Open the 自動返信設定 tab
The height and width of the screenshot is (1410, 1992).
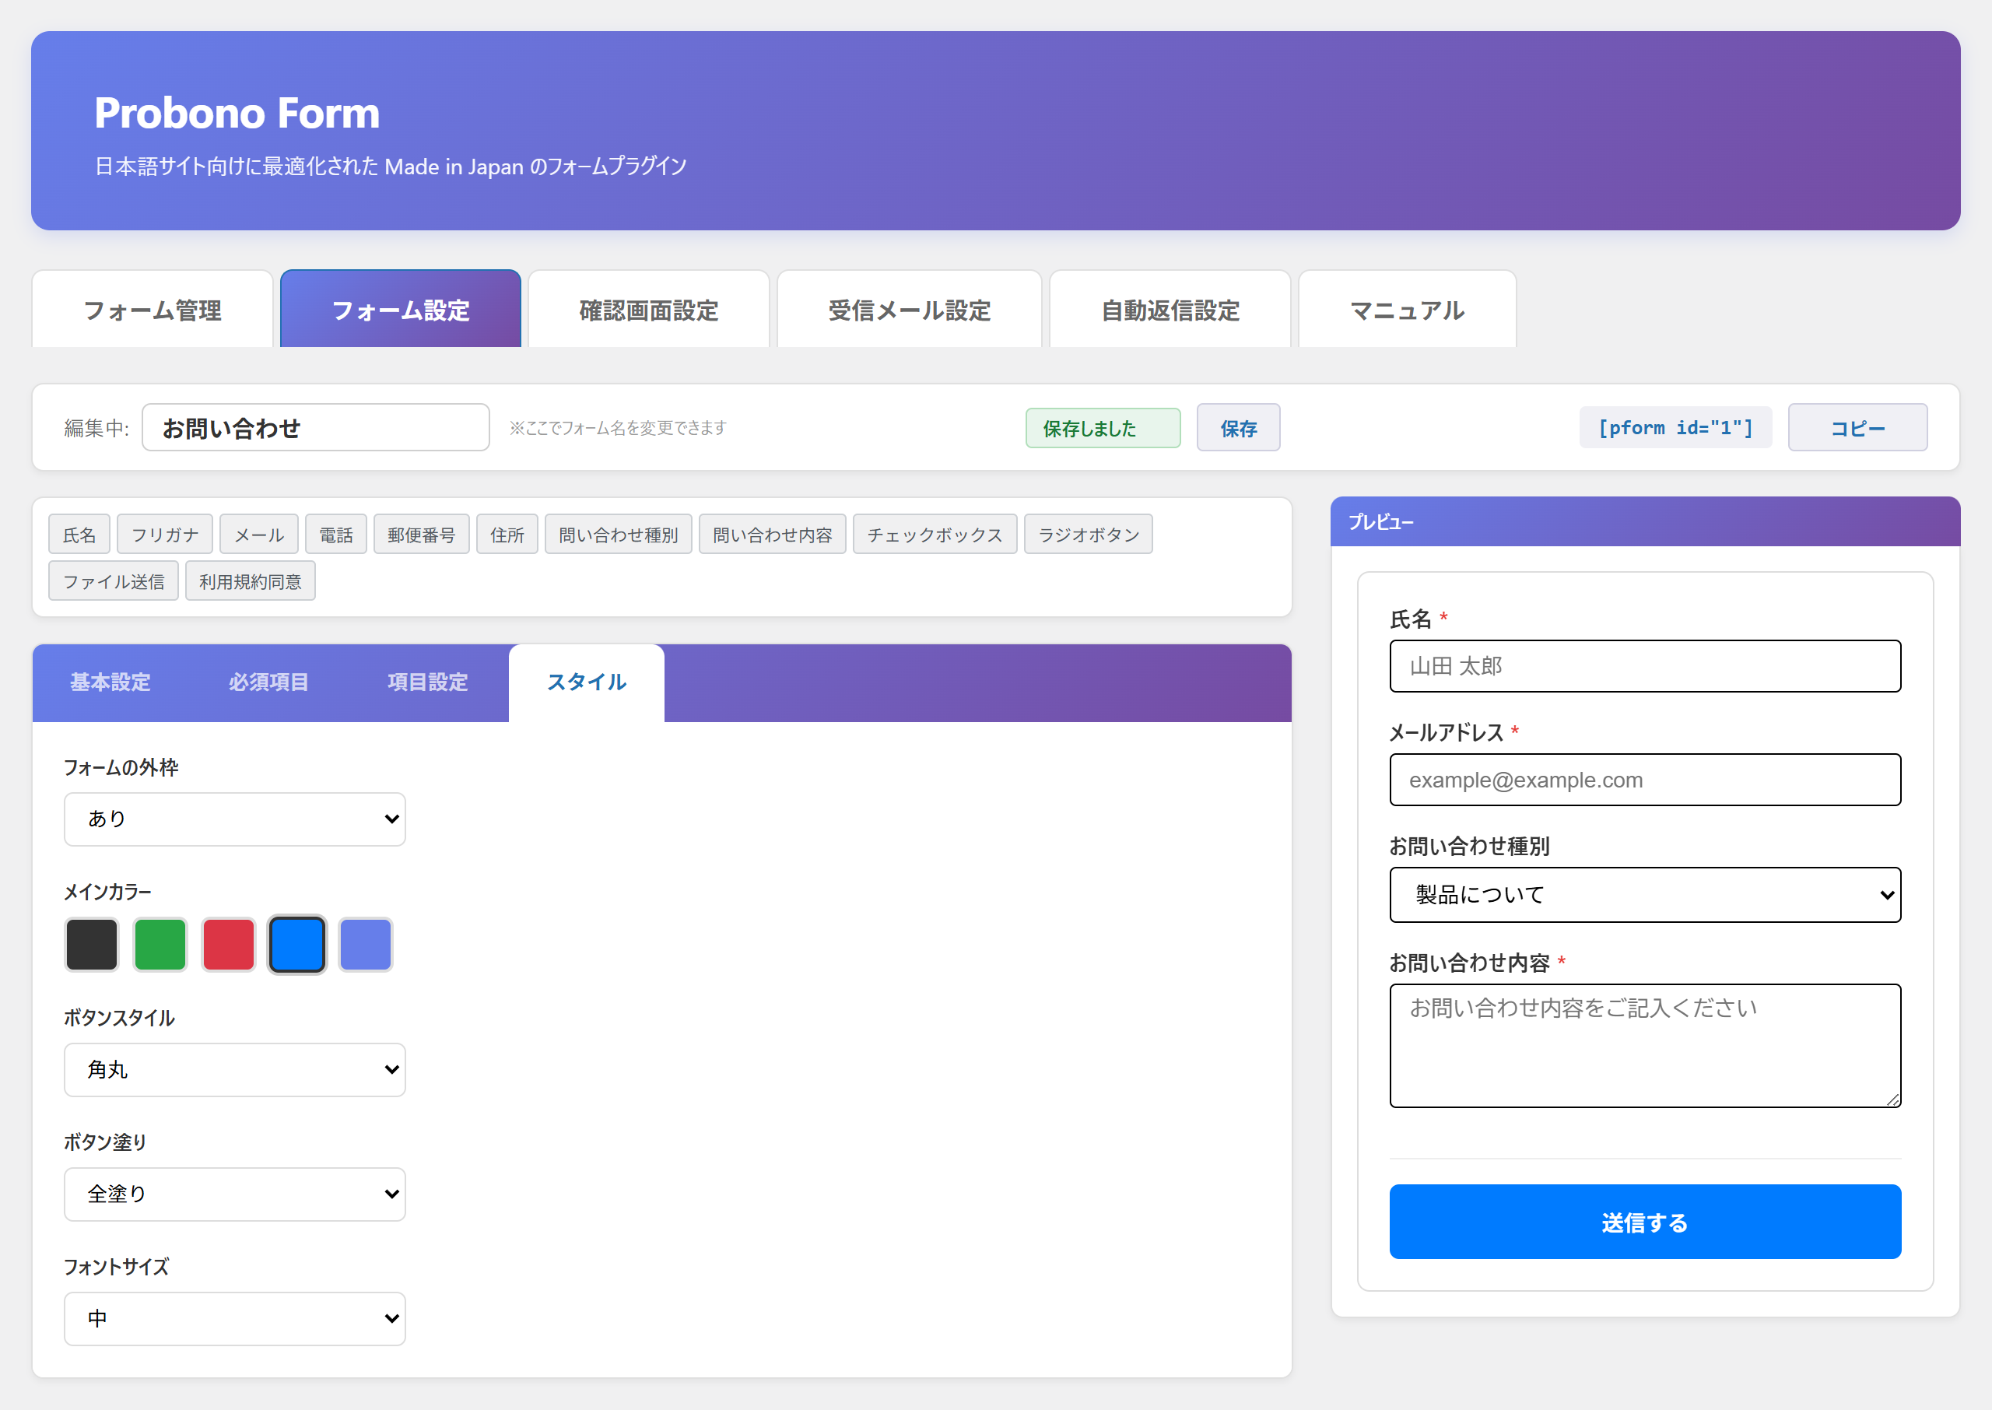pos(1170,310)
